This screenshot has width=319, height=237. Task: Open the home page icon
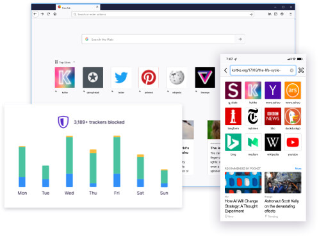55,14
